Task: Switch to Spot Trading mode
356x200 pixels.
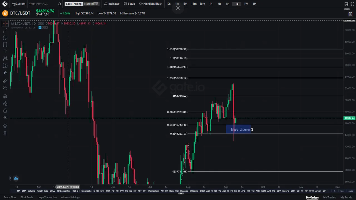Action: click(x=74, y=4)
